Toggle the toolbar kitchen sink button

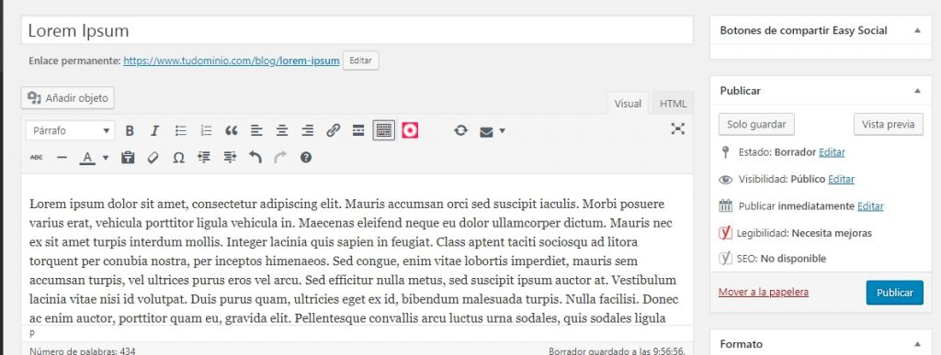point(384,130)
